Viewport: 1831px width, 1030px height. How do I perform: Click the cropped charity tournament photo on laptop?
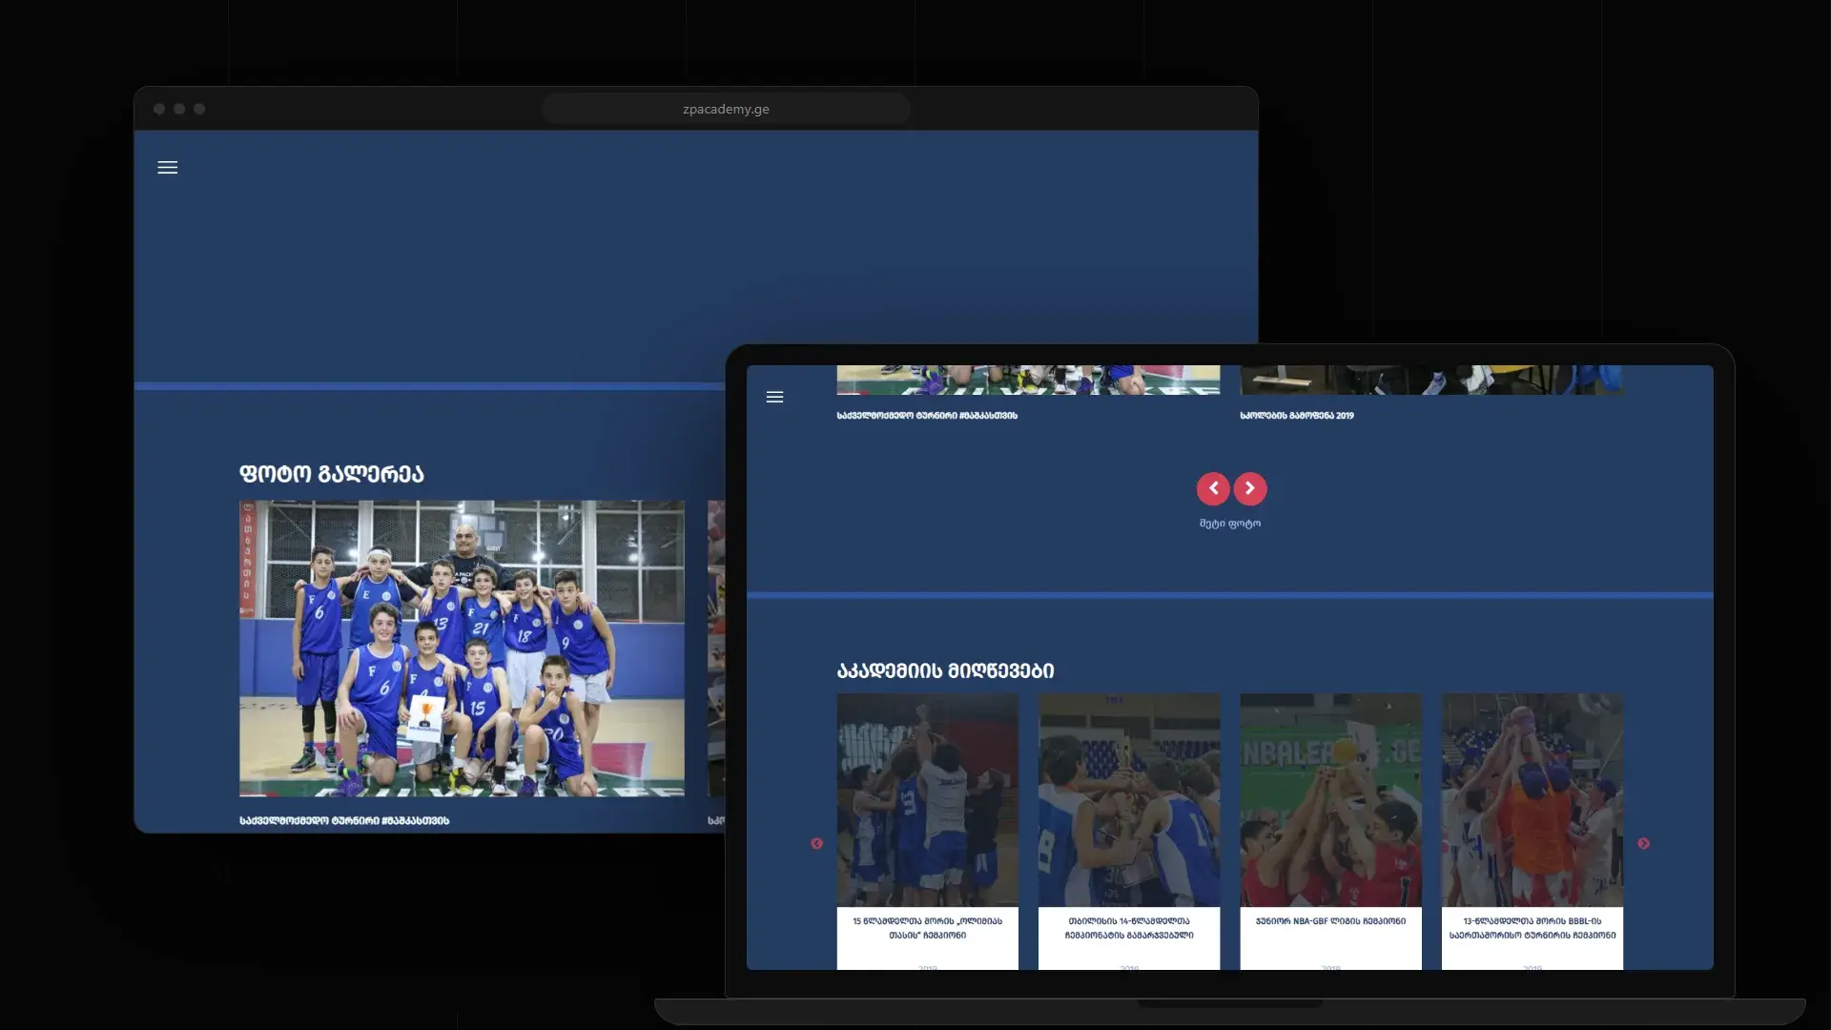pos(1028,380)
